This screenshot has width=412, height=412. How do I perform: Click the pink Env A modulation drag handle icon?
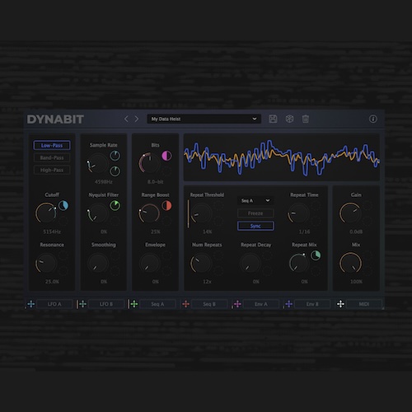point(237,304)
